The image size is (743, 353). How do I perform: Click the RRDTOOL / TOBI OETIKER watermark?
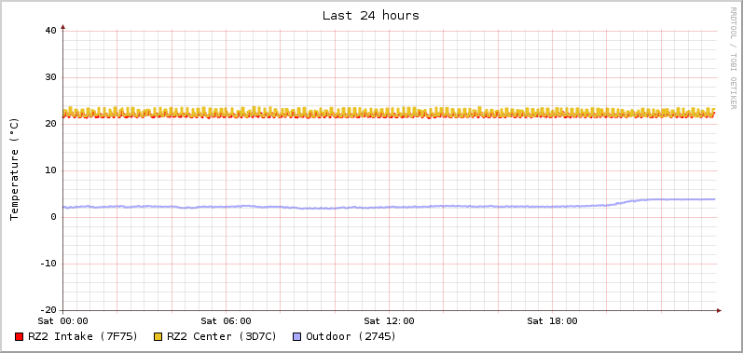coord(733,58)
